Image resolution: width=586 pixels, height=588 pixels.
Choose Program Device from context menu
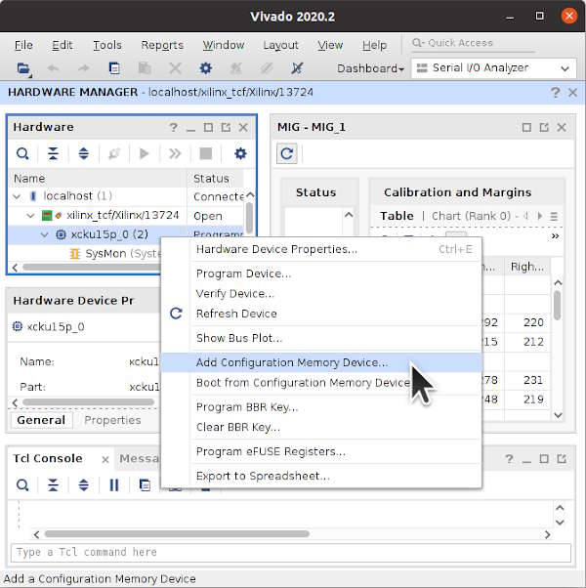tap(321, 273)
